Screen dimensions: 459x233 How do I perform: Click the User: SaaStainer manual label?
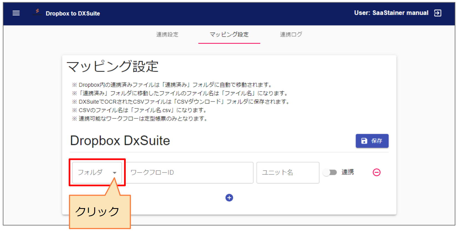click(x=391, y=13)
